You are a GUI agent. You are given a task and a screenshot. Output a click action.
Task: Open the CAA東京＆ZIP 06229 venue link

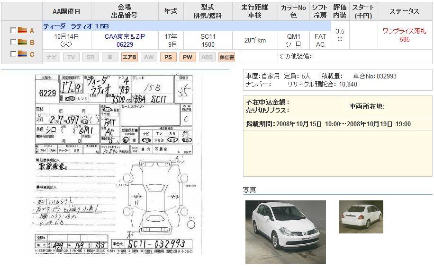click(x=125, y=40)
